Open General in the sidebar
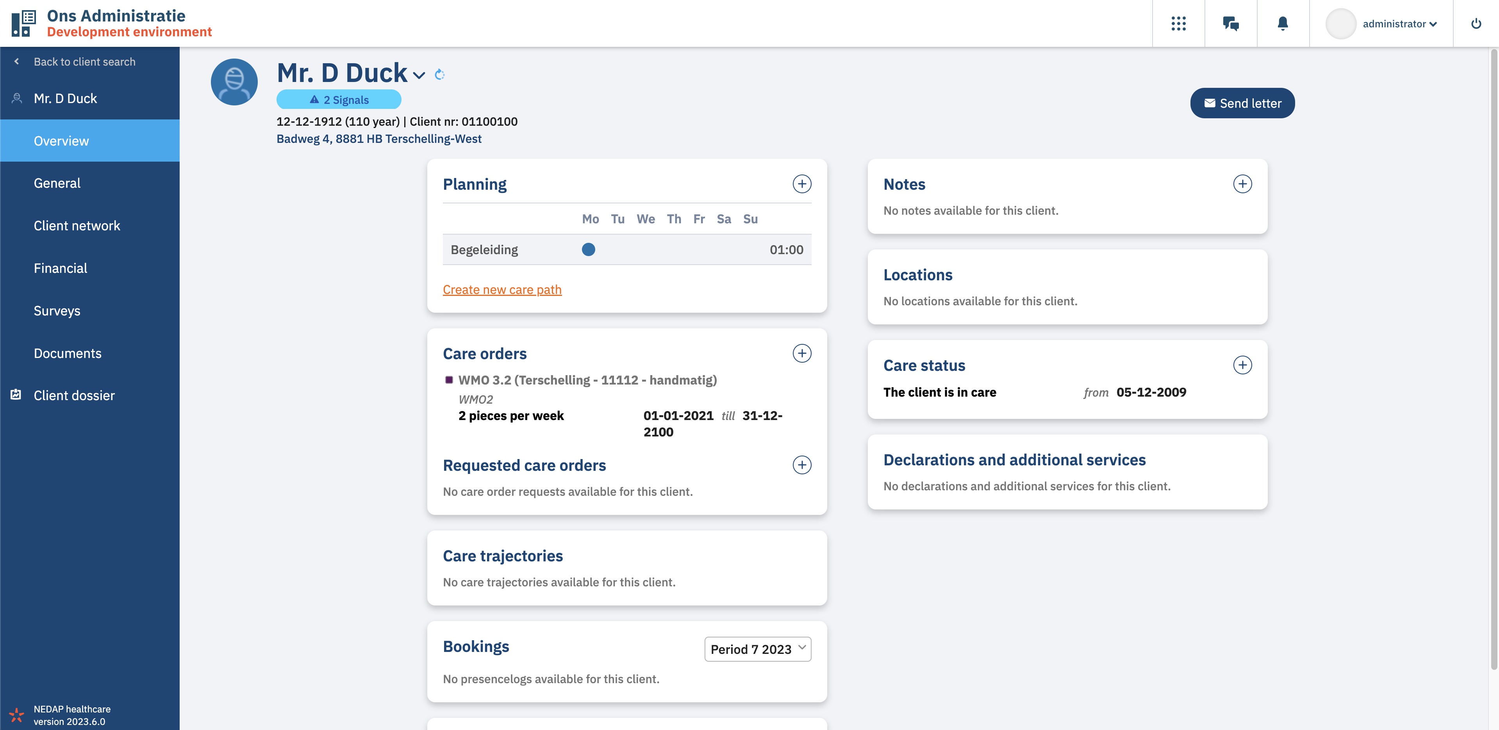Screen dimensions: 1499x730 (x=90, y=183)
